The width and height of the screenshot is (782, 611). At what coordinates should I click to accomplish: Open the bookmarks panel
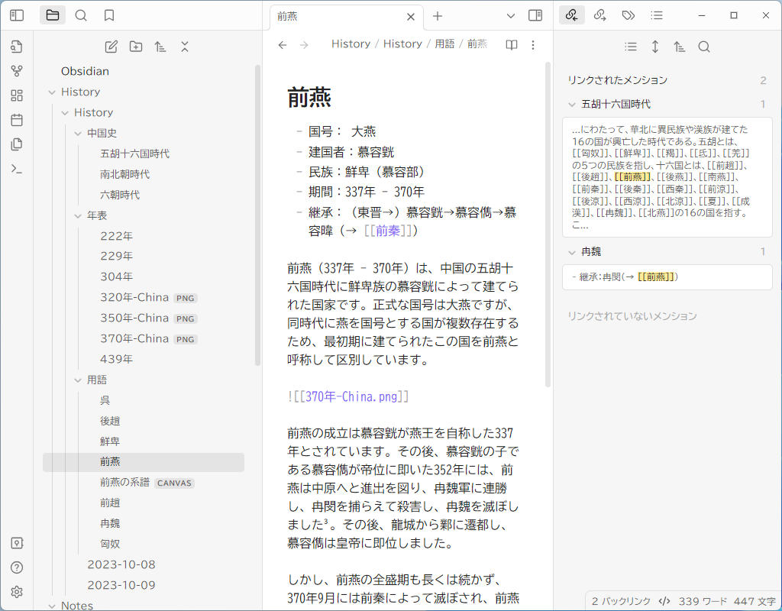pos(108,15)
